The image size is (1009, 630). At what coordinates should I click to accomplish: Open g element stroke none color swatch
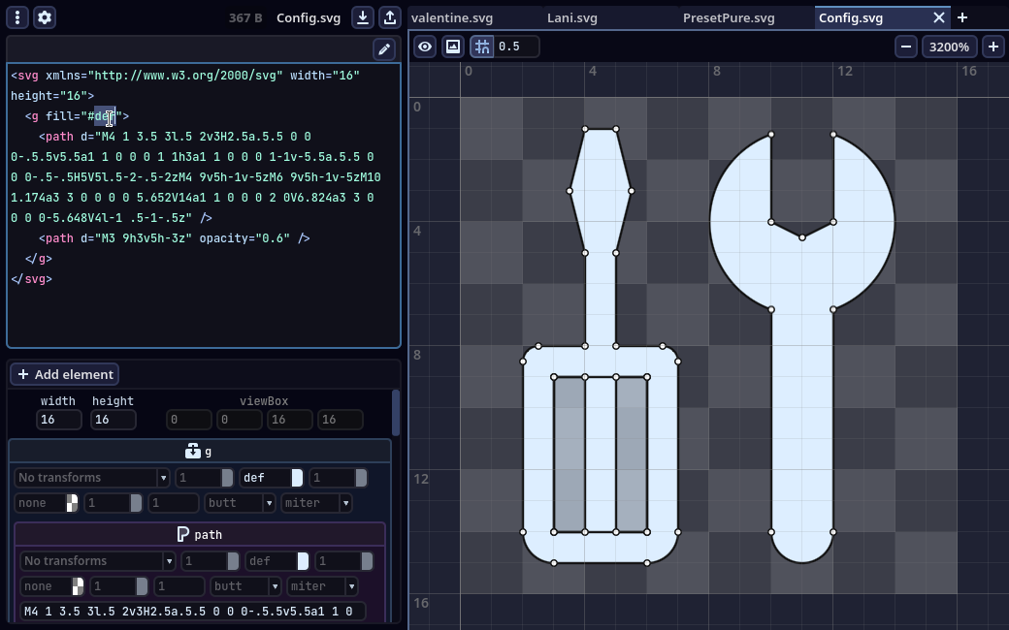[72, 503]
